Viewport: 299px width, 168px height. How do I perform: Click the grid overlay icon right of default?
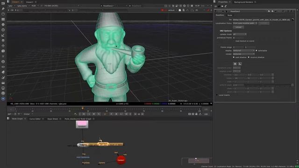click(x=180, y=10)
